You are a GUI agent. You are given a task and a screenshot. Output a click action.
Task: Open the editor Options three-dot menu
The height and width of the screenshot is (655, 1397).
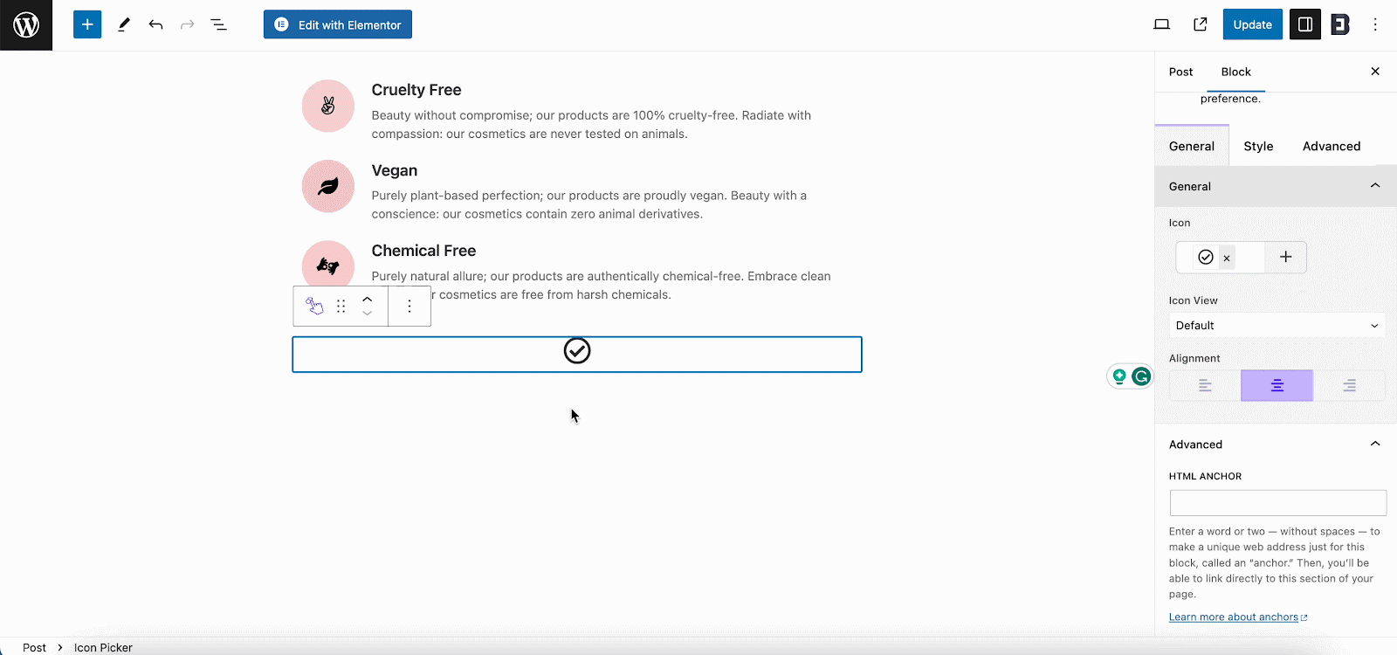coord(1375,24)
